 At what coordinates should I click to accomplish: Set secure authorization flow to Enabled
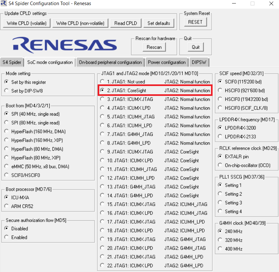(16, 237)
